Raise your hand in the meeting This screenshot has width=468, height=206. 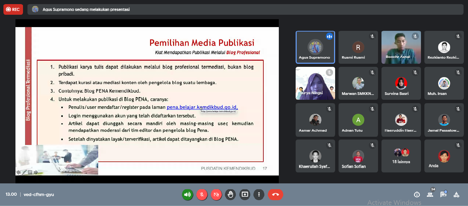pyautogui.click(x=230, y=195)
